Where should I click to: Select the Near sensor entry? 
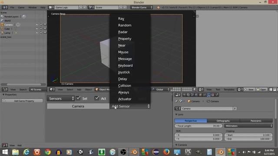pyautogui.click(x=122, y=45)
